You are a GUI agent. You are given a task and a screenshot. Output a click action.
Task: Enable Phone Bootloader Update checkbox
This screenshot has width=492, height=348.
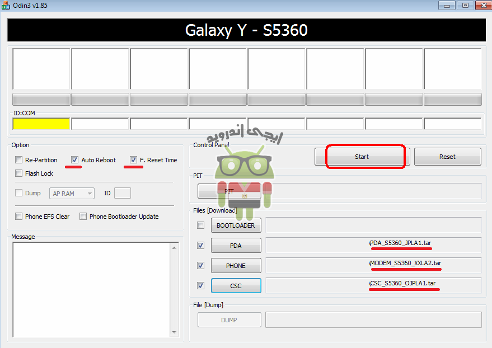[83, 217]
